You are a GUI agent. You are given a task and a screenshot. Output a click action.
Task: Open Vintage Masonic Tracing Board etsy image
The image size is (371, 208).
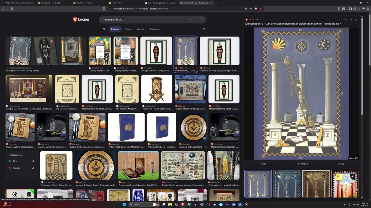pos(156,51)
